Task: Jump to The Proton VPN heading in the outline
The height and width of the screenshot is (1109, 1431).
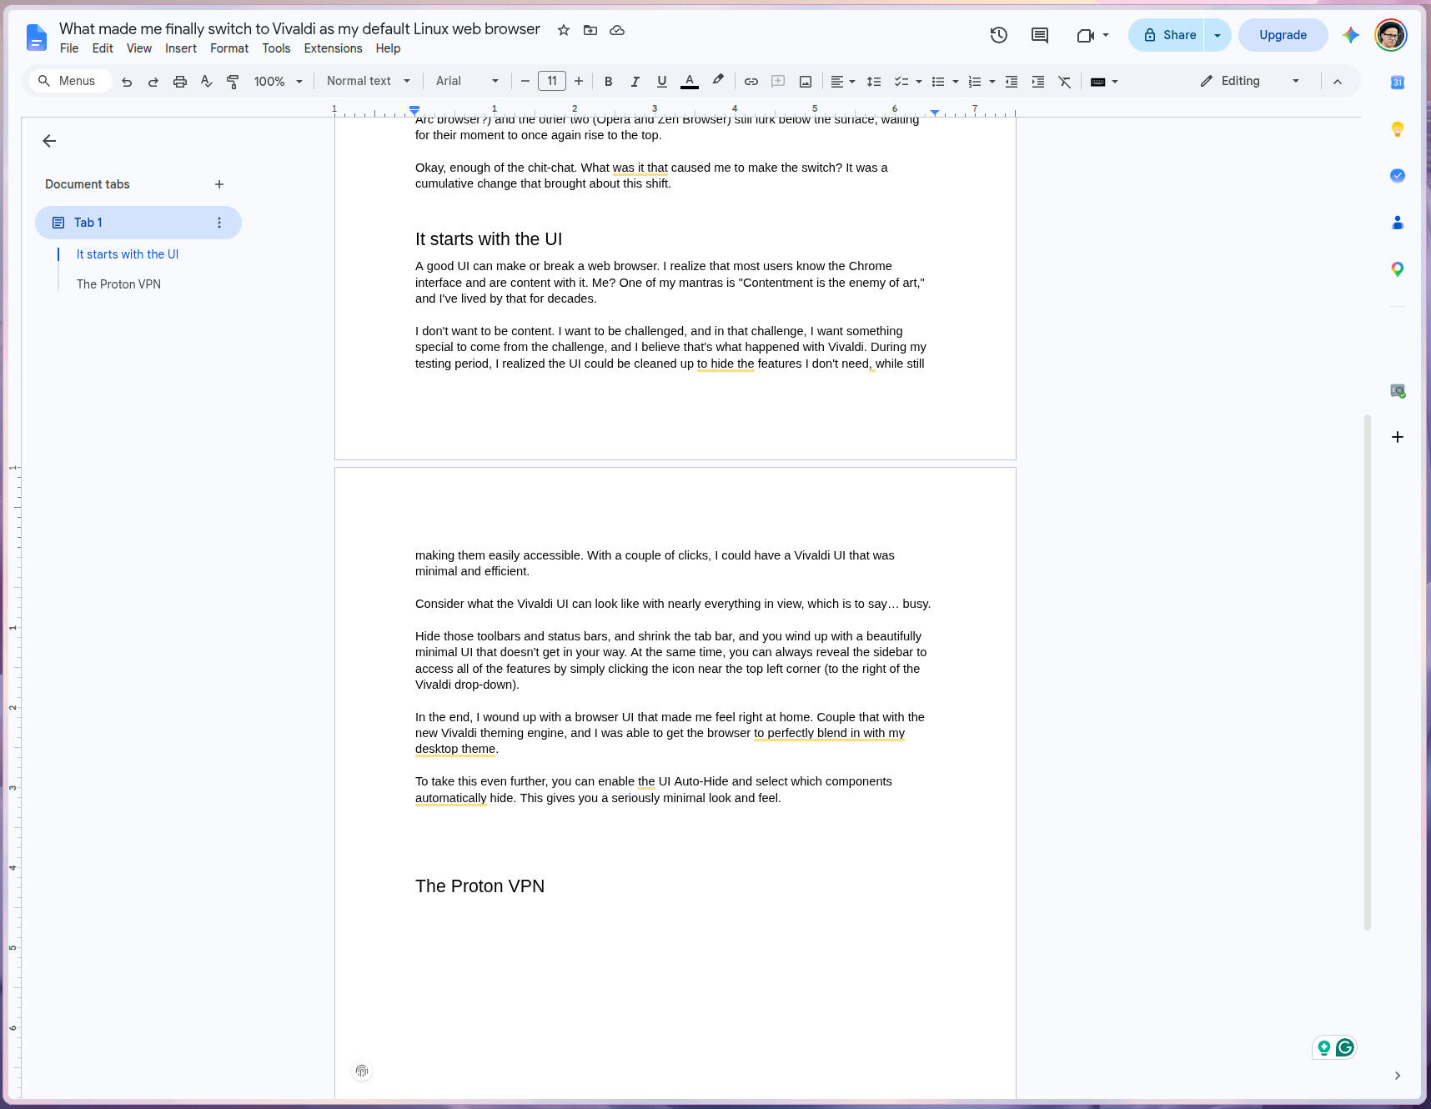Action: tap(118, 284)
